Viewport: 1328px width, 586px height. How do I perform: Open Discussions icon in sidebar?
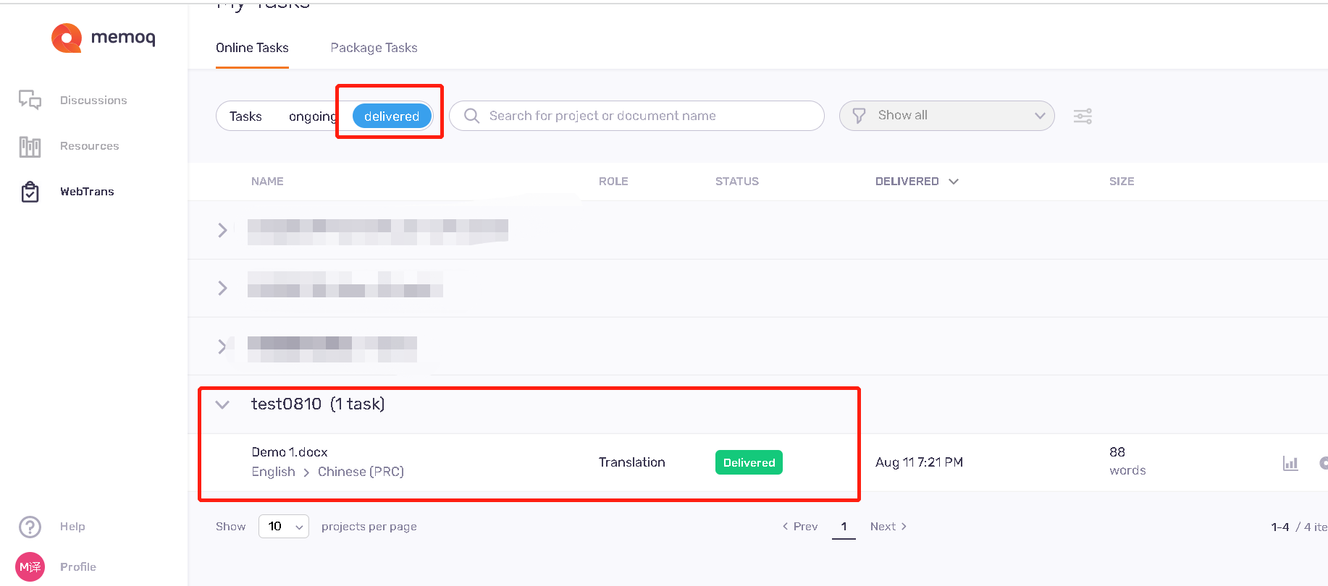point(30,100)
